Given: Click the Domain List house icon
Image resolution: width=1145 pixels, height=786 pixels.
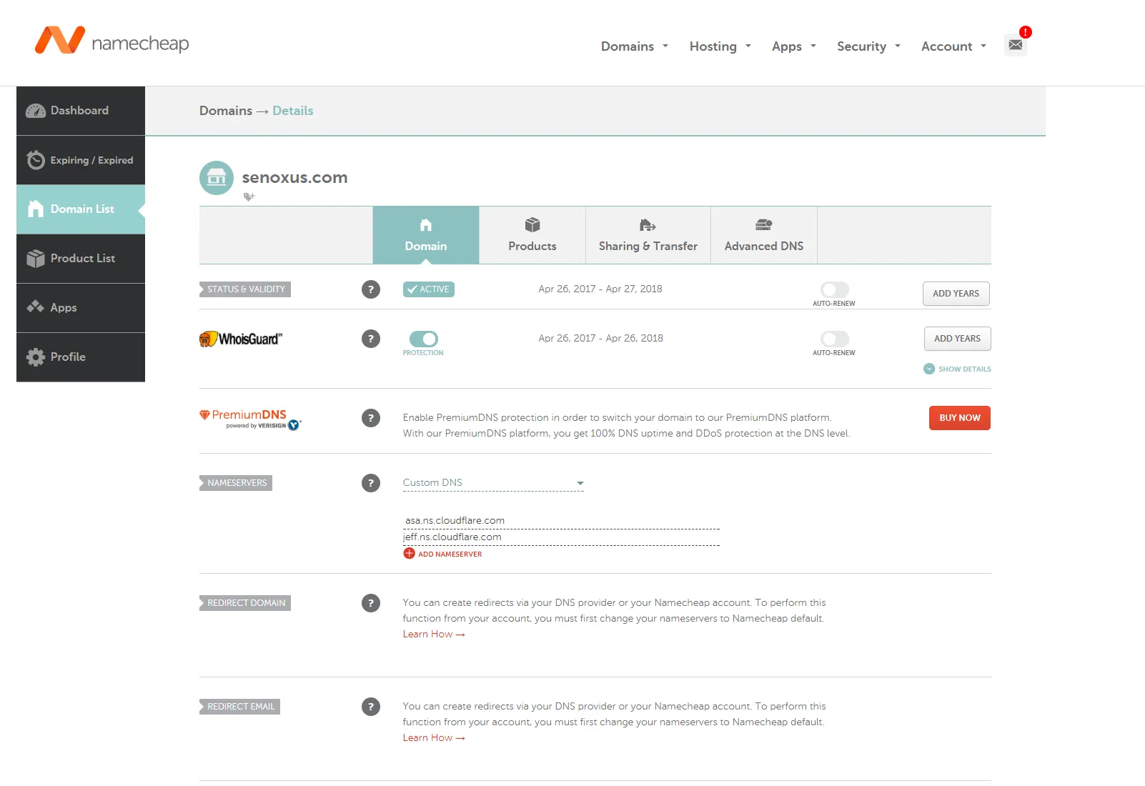Looking at the screenshot, I should click(x=36, y=209).
